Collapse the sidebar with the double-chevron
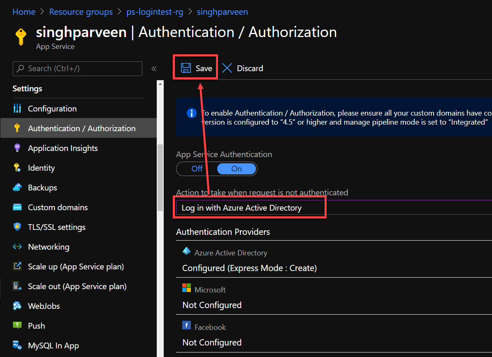This screenshot has width=492, height=357. click(x=154, y=69)
